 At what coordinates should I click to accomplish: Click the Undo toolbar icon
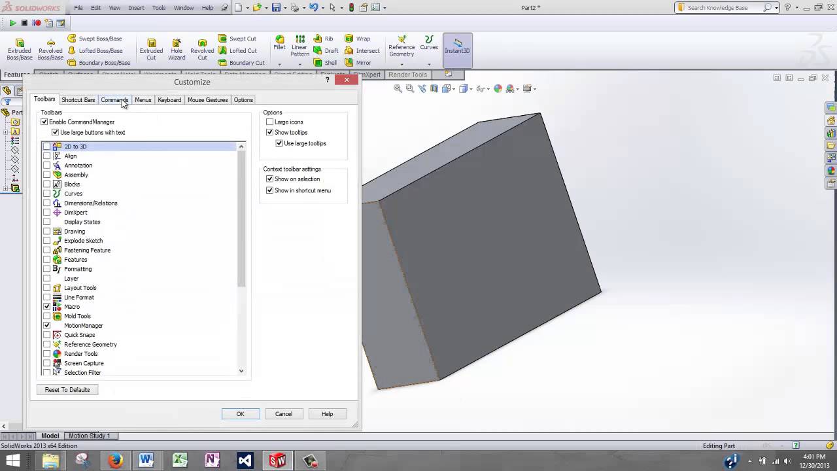(313, 8)
